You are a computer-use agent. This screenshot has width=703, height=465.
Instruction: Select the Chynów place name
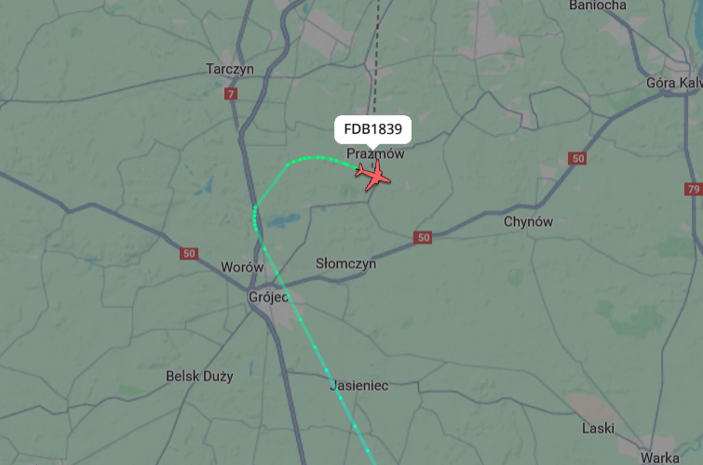[x=528, y=221]
